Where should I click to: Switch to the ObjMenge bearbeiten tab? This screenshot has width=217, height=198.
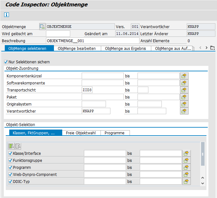pos(77,48)
